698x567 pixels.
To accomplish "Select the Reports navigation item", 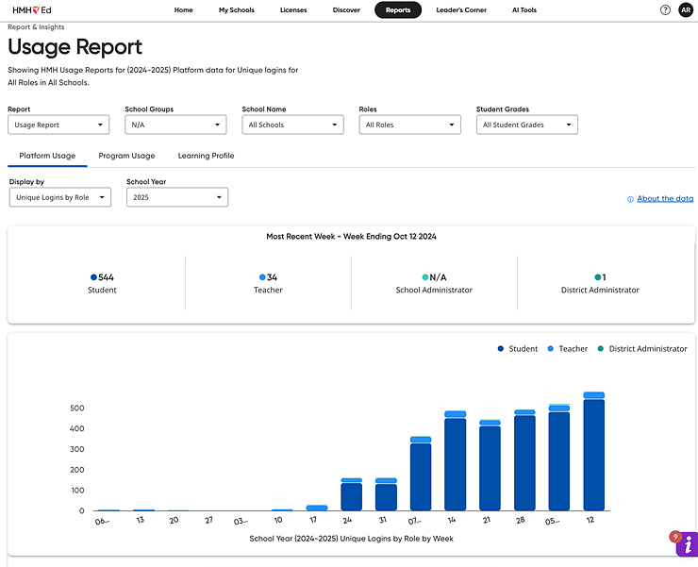I will [398, 9].
